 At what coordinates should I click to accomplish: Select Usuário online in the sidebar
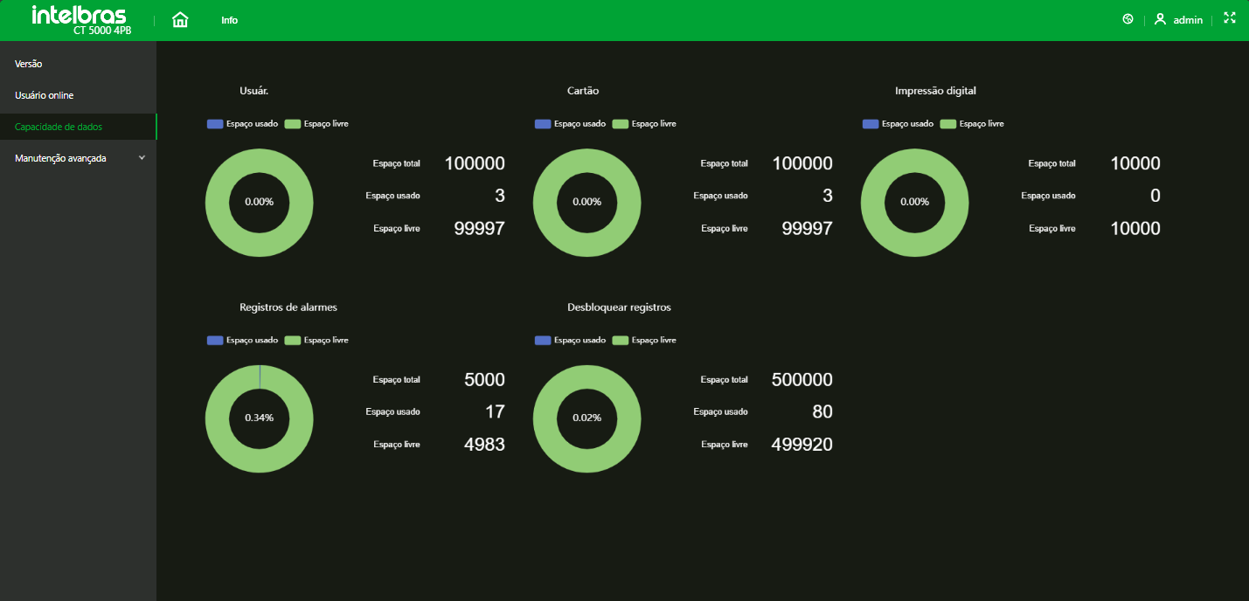coord(44,95)
